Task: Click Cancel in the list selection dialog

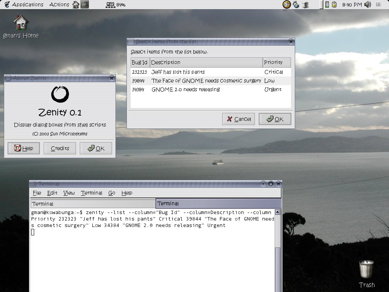Action: (239, 119)
